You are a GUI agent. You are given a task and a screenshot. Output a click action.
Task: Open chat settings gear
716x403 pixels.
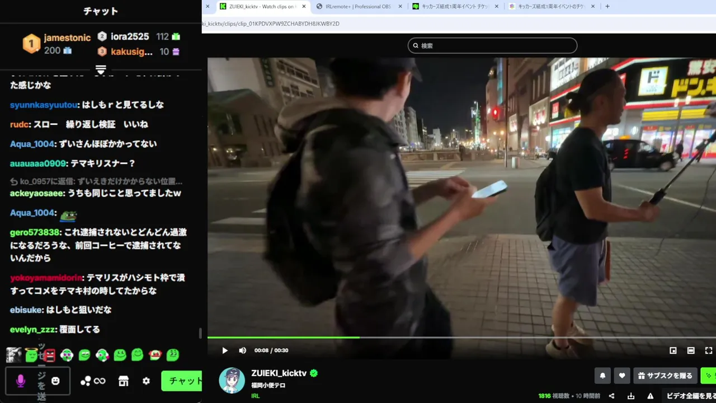[x=146, y=381]
